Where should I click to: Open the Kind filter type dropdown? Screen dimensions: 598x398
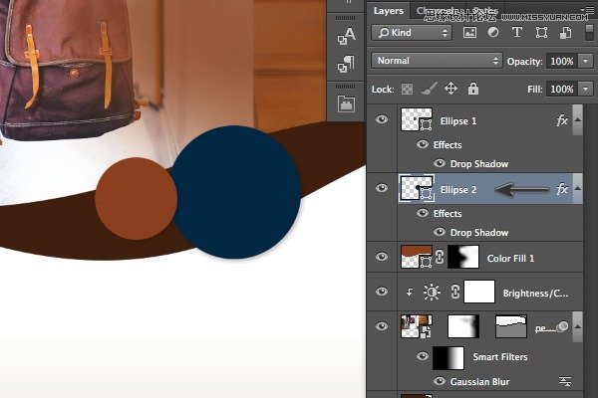(x=411, y=33)
